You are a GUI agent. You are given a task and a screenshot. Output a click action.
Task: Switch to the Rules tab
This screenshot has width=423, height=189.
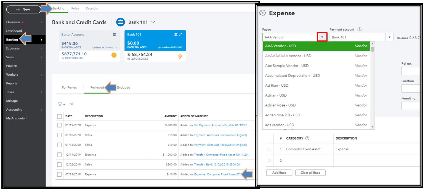click(75, 9)
